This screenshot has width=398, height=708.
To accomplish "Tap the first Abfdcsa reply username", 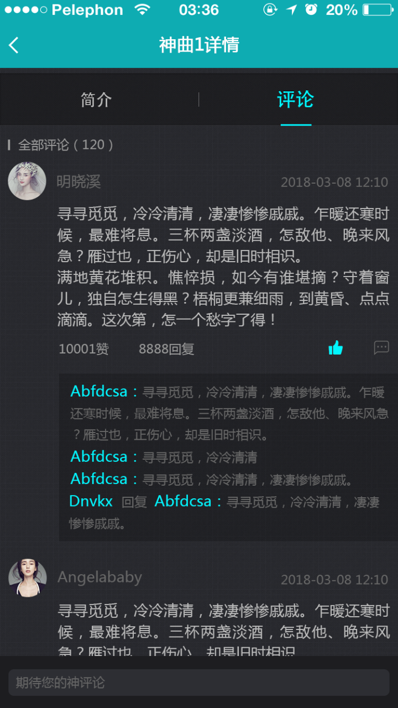I will click(x=99, y=392).
